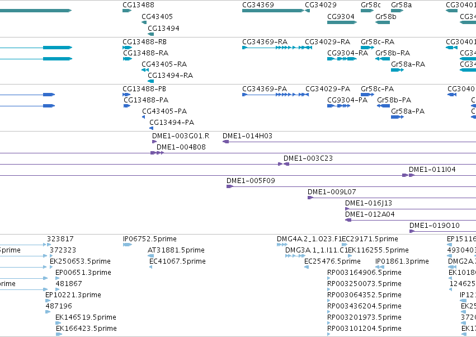Select the DME1-019O10 clone label
This screenshot has height=337, width=476.
pyautogui.click(x=435, y=226)
